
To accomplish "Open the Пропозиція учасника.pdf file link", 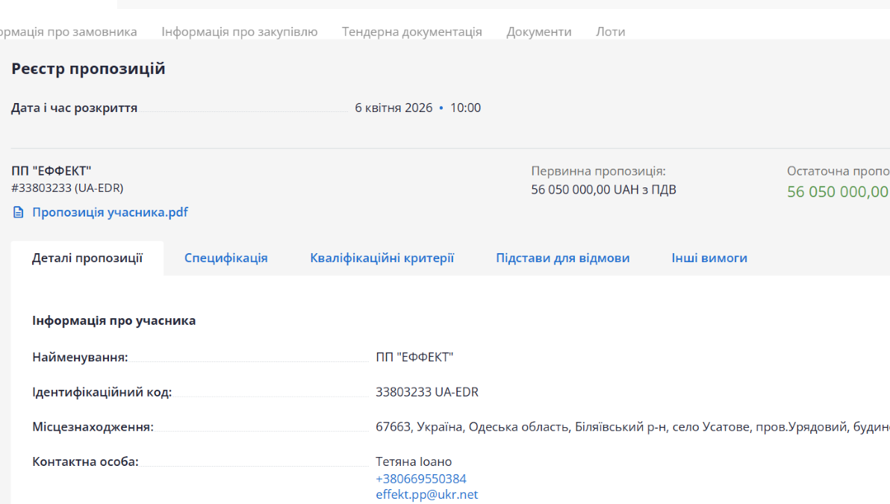I will click(110, 213).
